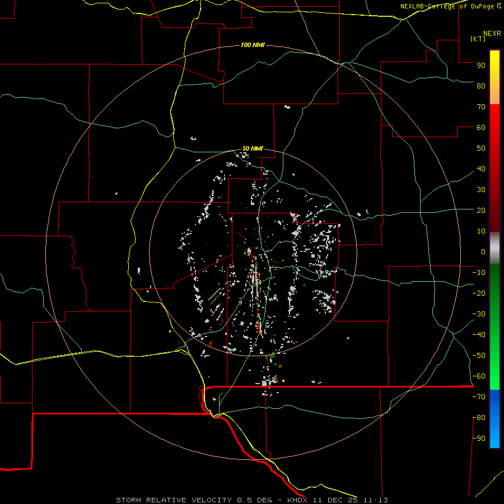Screen dimensions: 504x504
Task: Click the blue segment of the color bar
Action: [x=494, y=419]
